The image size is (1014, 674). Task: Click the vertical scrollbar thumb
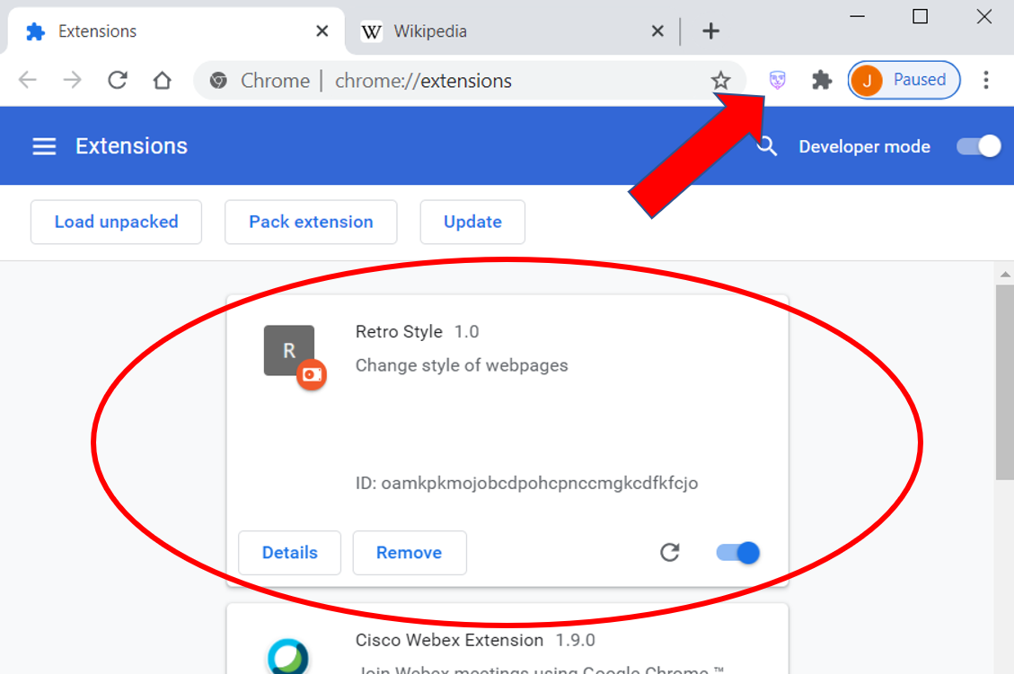1005,382
